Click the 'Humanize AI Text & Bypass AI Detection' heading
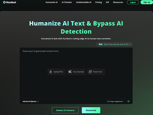Viewport: 153px width, 115px height. pyautogui.click(x=76, y=27)
